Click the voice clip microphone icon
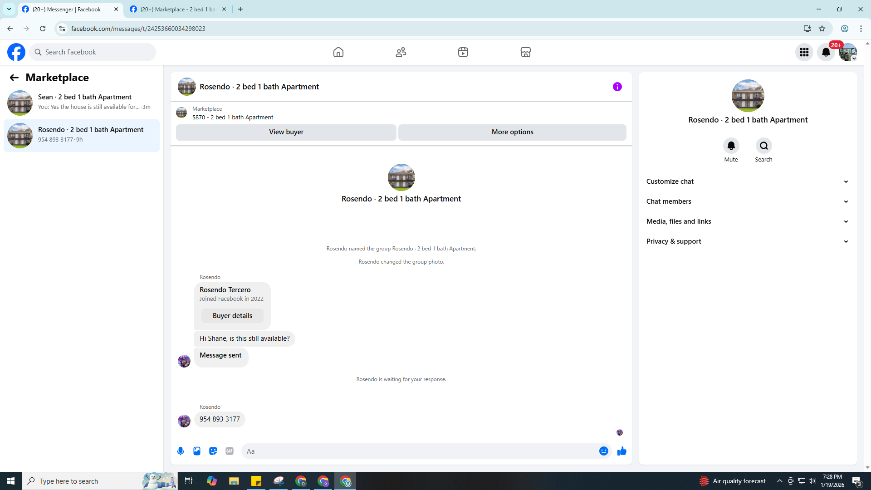 point(181,451)
